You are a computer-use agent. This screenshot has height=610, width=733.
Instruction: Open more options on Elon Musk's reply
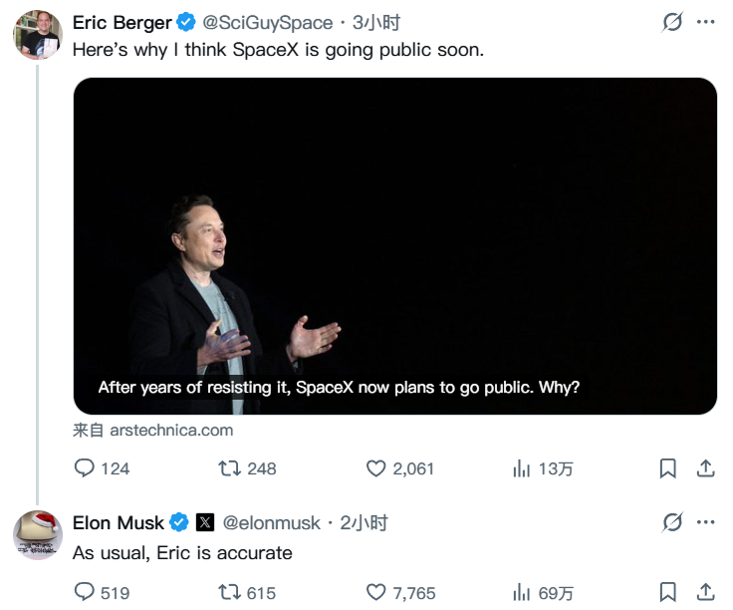(705, 521)
